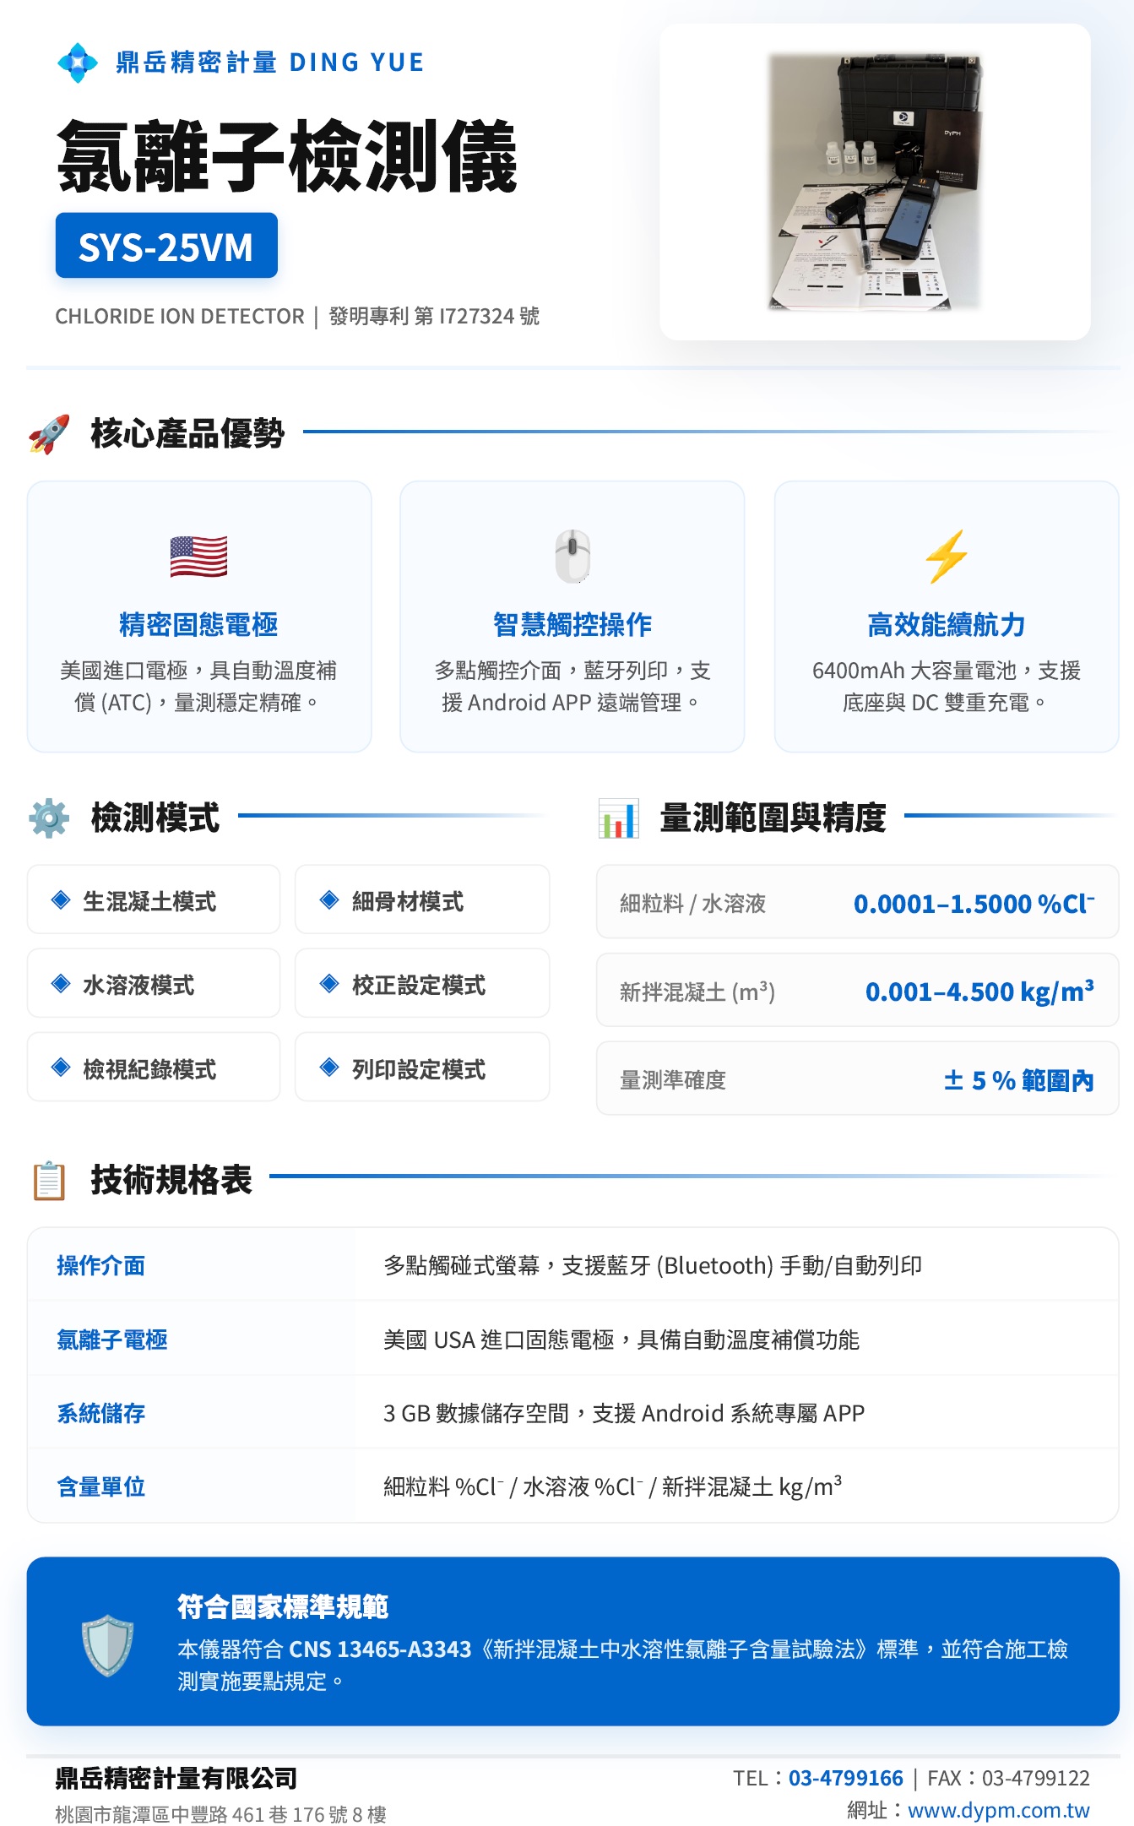1134x1826 pixels.
Task: Click the US flag icon above 精密固態電極
Action: coord(198,557)
